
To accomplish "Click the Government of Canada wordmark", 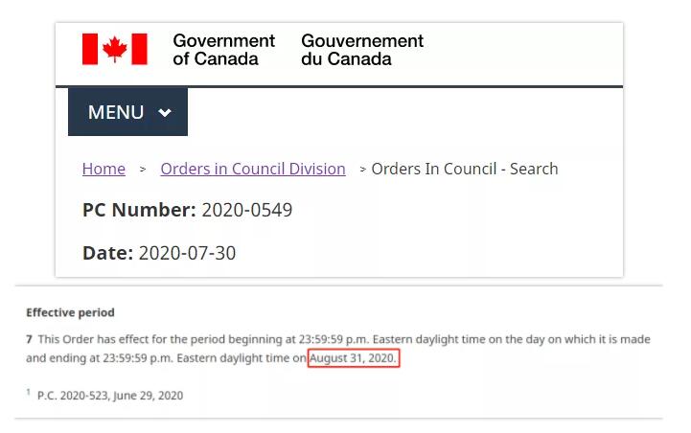I will click(223, 50).
